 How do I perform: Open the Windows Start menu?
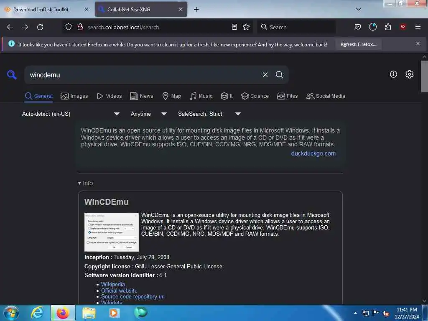coord(11,313)
